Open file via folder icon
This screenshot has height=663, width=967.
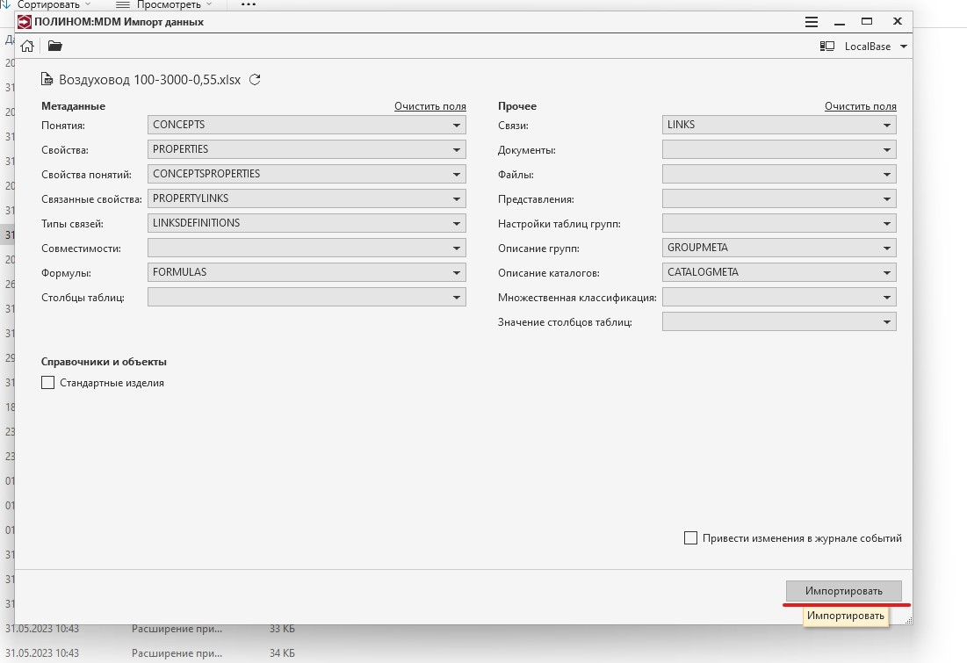coord(54,47)
